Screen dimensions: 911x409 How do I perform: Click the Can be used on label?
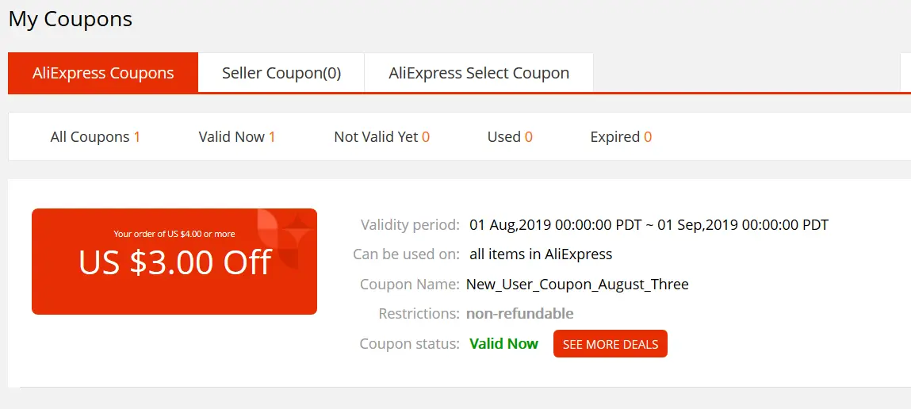pyautogui.click(x=406, y=254)
